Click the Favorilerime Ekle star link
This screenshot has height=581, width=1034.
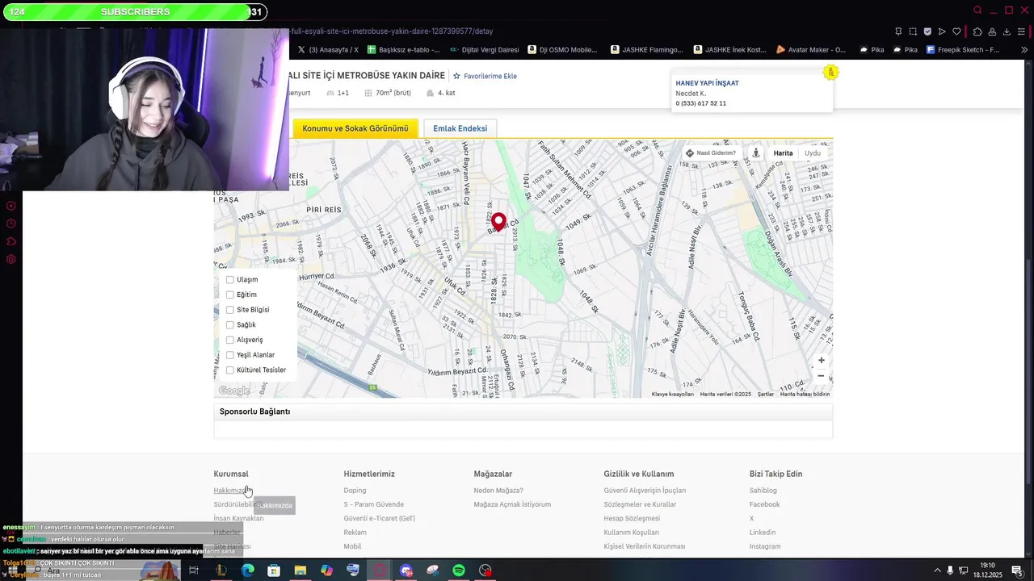(485, 76)
